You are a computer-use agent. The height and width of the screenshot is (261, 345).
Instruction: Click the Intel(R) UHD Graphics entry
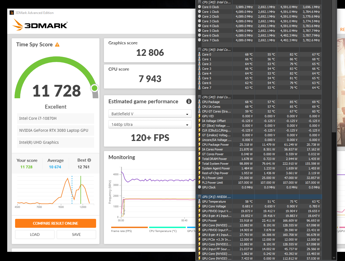point(56,142)
